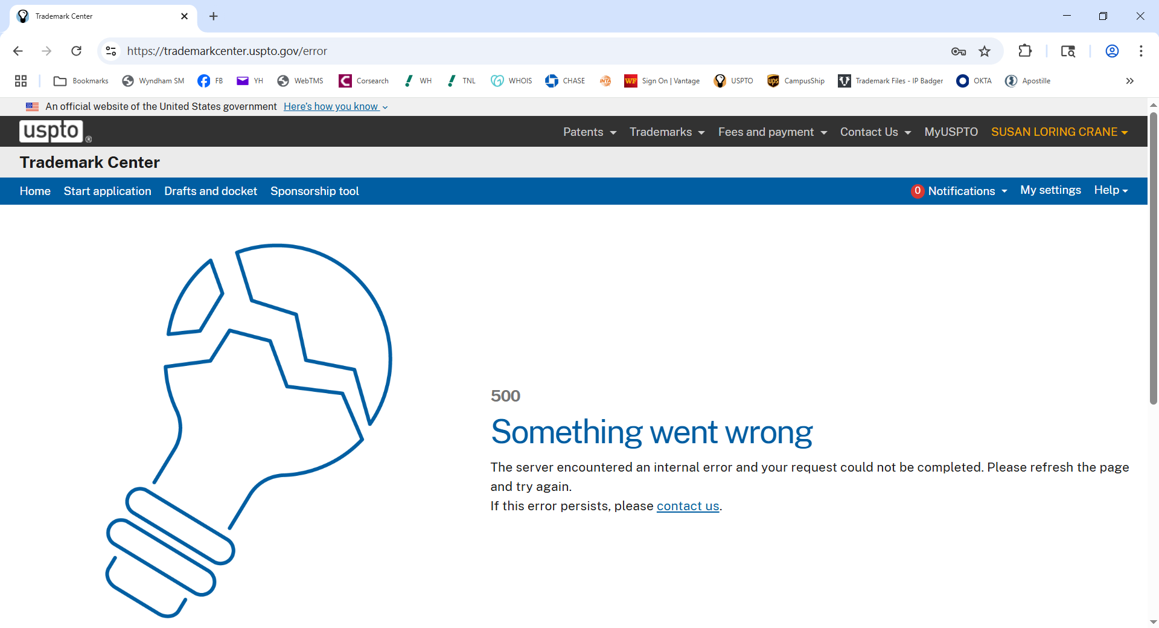Click the browser reload page icon

[x=76, y=51]
